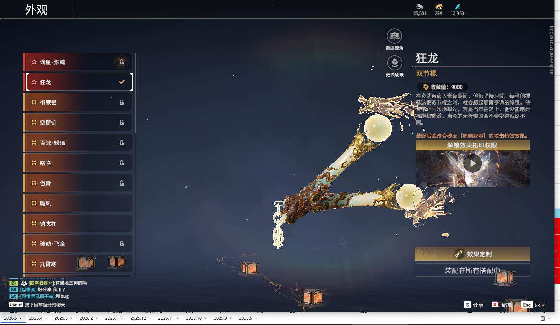The width and height of the screenshot is (560, 325).
Task: Expand the 2026.4 sheet tab chevron
Action: tap(46, 318)
